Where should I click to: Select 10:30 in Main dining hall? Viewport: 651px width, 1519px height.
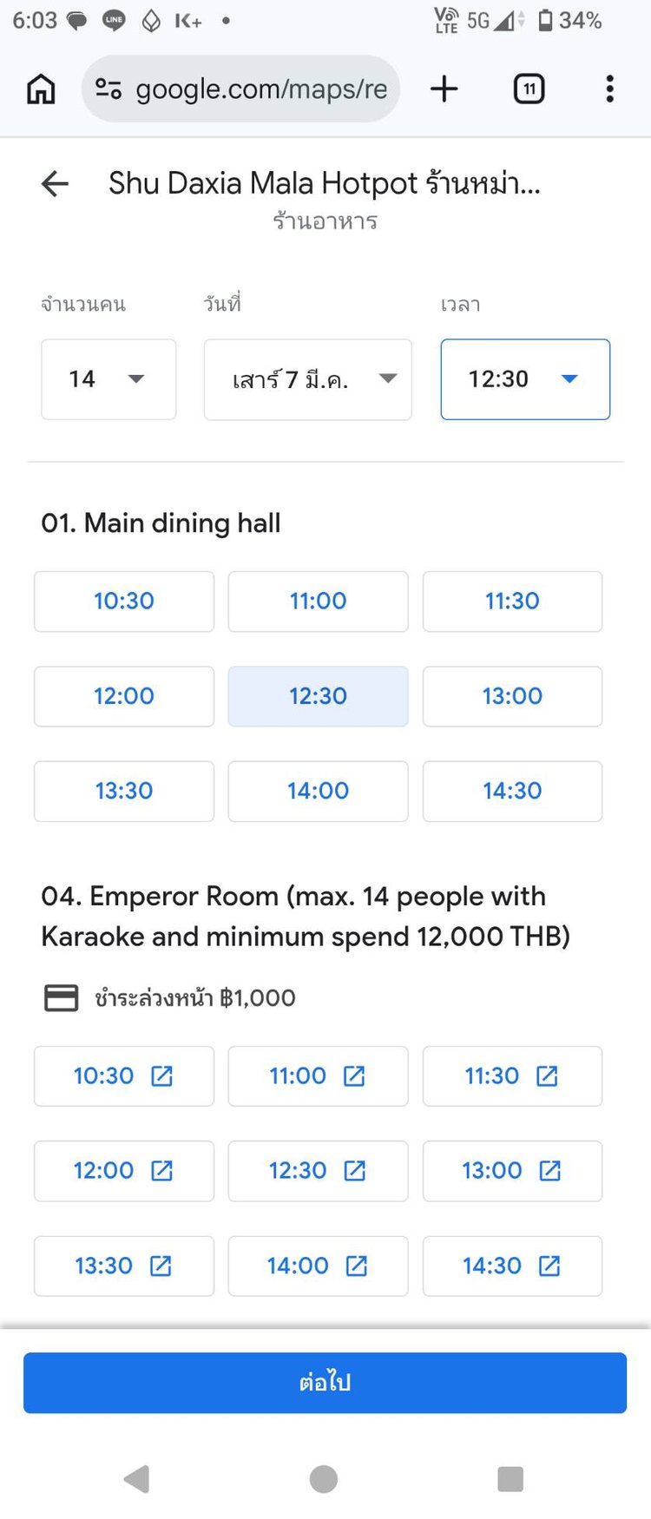(x=124, y=602)
